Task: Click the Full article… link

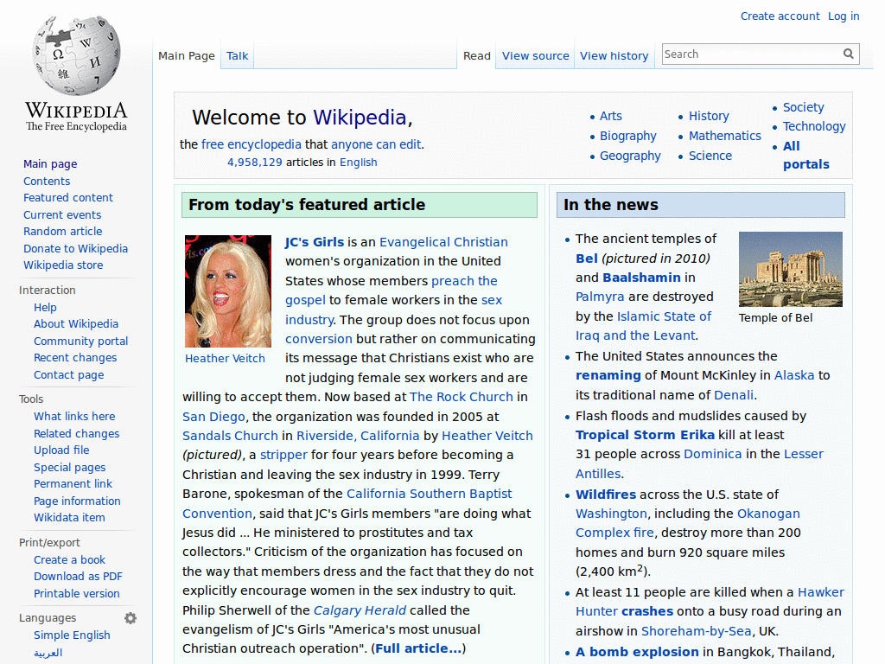Action: coord(418,648)
